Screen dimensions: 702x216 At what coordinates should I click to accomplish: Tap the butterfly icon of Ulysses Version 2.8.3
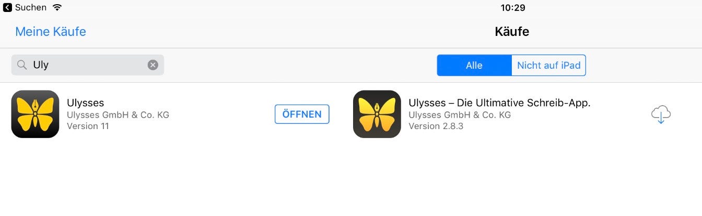(x=377, y=114)
